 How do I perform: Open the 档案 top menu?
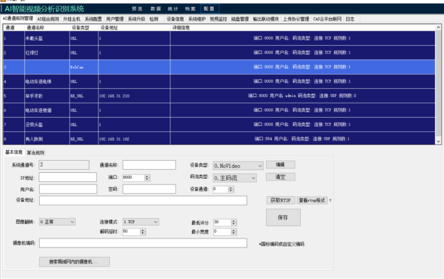(190, 9)
